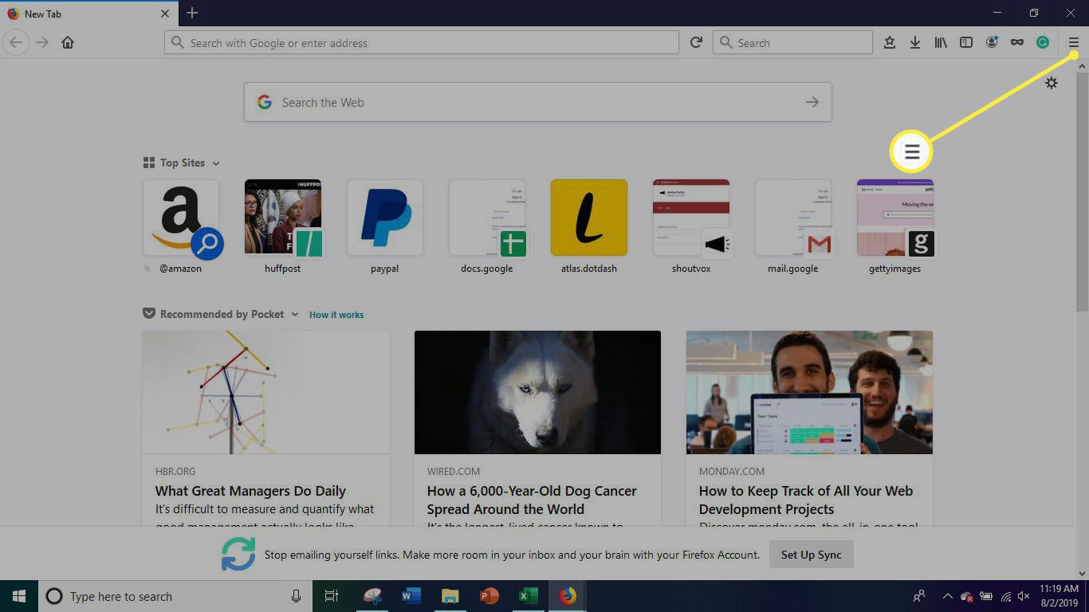Screen dimensions: 1089x612
Task: Click the Type here to search box
Action: pyautogui.click(x=175, y=596)
